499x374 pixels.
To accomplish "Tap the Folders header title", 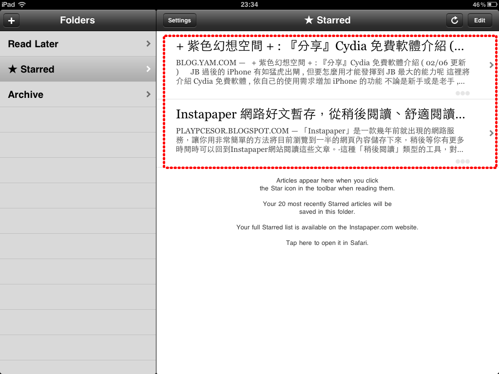I will point(77,20).
